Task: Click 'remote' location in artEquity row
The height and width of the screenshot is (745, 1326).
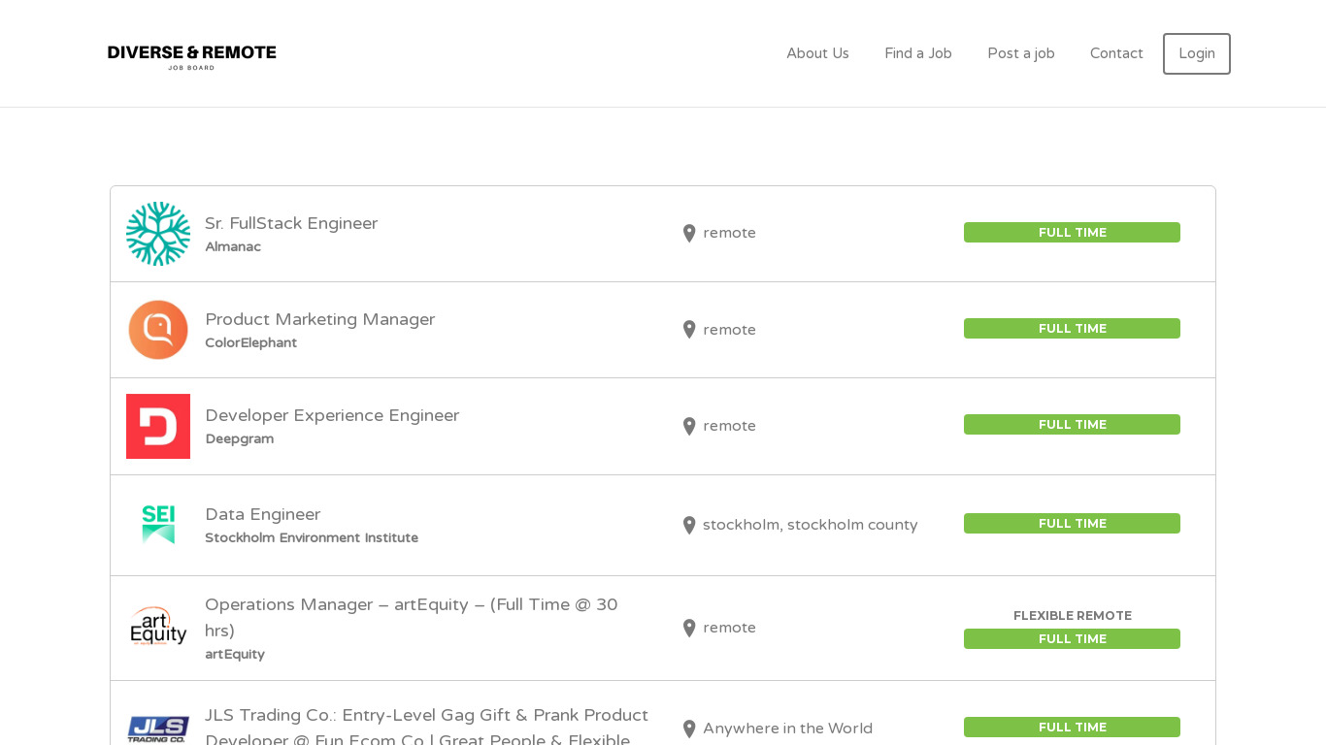Action: [729, 628]
